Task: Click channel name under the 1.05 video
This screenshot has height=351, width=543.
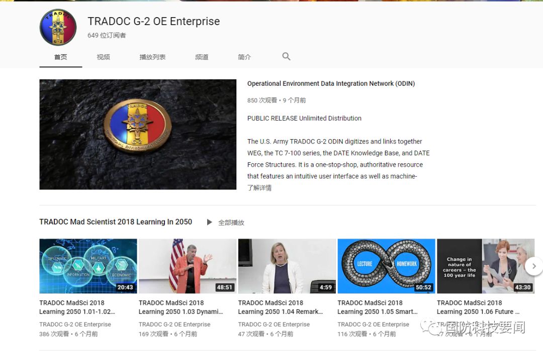Action: click(x=373, y=324)
